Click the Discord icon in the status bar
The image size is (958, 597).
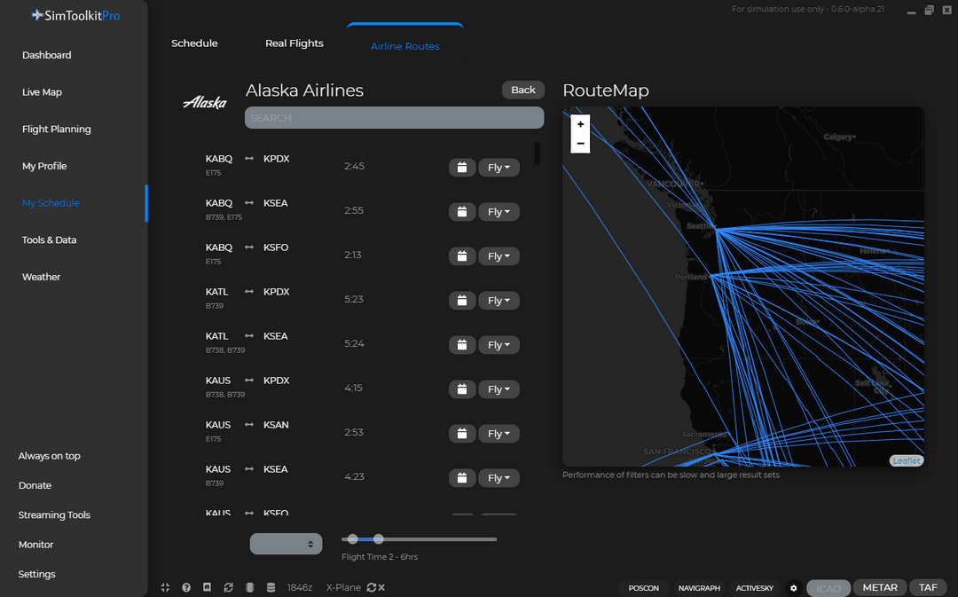click(x=207, y=587)
